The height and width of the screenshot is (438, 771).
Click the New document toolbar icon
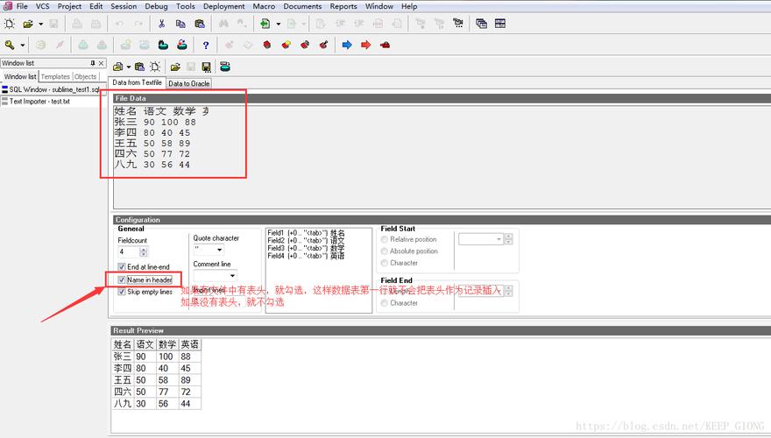pyautogui.click(x=10, y=24)
